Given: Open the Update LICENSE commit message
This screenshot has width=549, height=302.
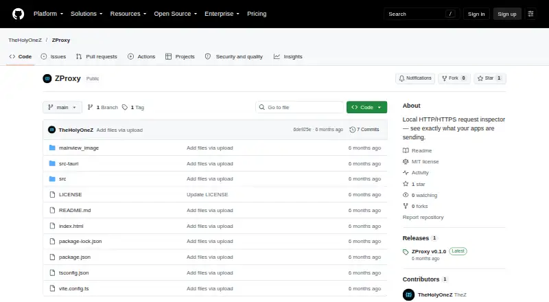Looking at the screenshot, I should point(207,194).
